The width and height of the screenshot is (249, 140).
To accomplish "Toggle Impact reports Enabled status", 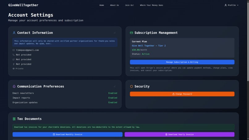I will click(112, 98).
